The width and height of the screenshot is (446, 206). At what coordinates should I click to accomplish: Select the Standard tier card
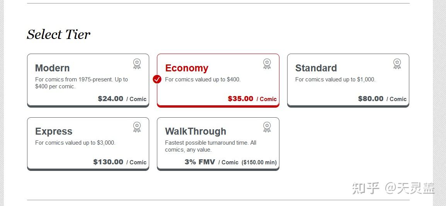tap(348, 80)
